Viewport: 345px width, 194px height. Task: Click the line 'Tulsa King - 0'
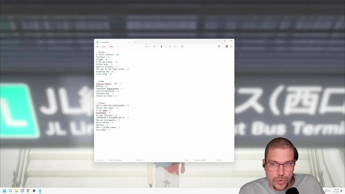pos(104,74)
